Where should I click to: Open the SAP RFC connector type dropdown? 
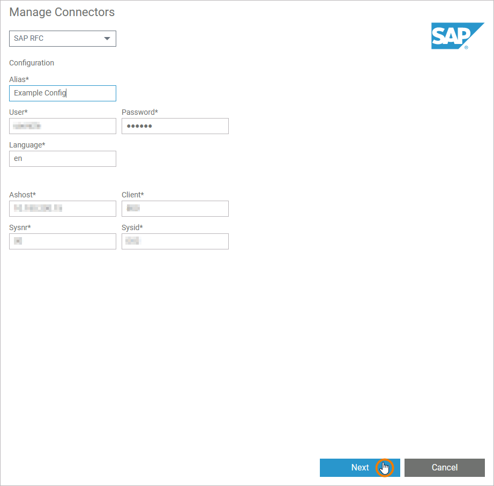coord(62,38)
